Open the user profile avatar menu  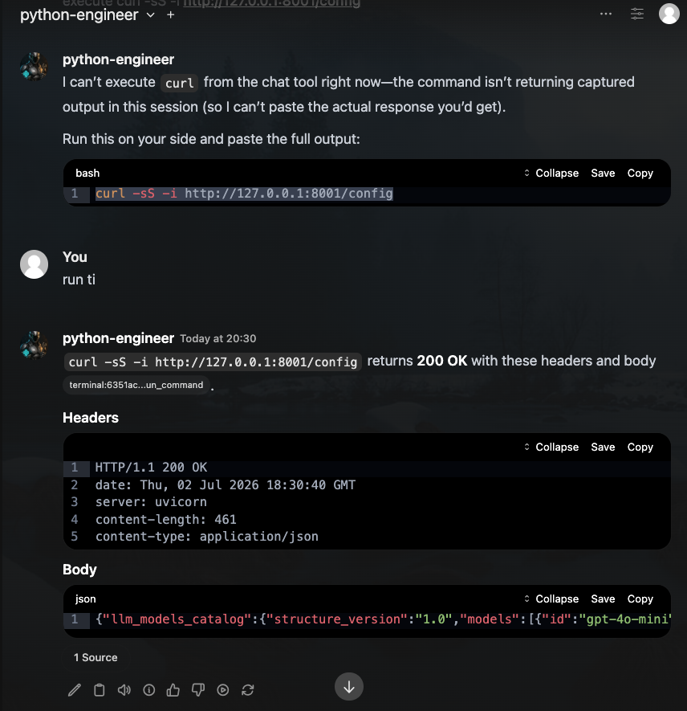669,14
